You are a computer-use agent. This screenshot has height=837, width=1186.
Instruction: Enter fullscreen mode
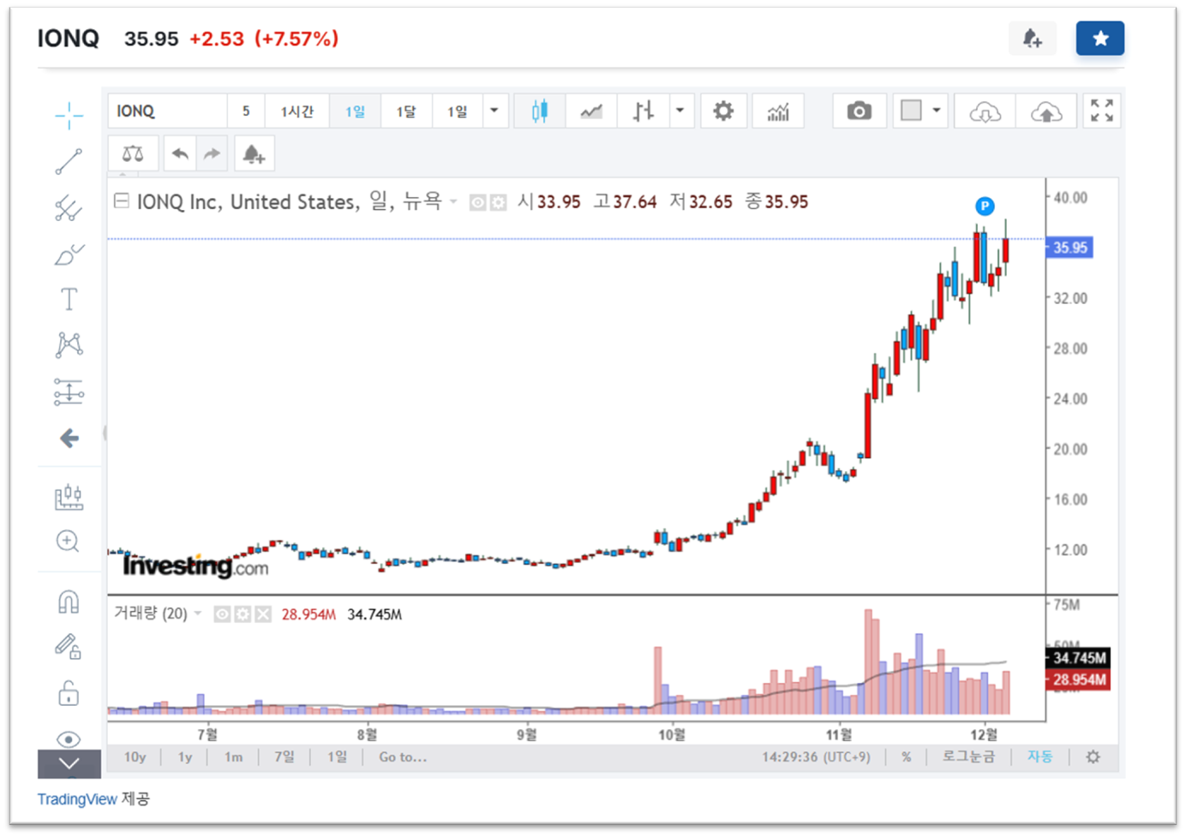[1102, 111]
